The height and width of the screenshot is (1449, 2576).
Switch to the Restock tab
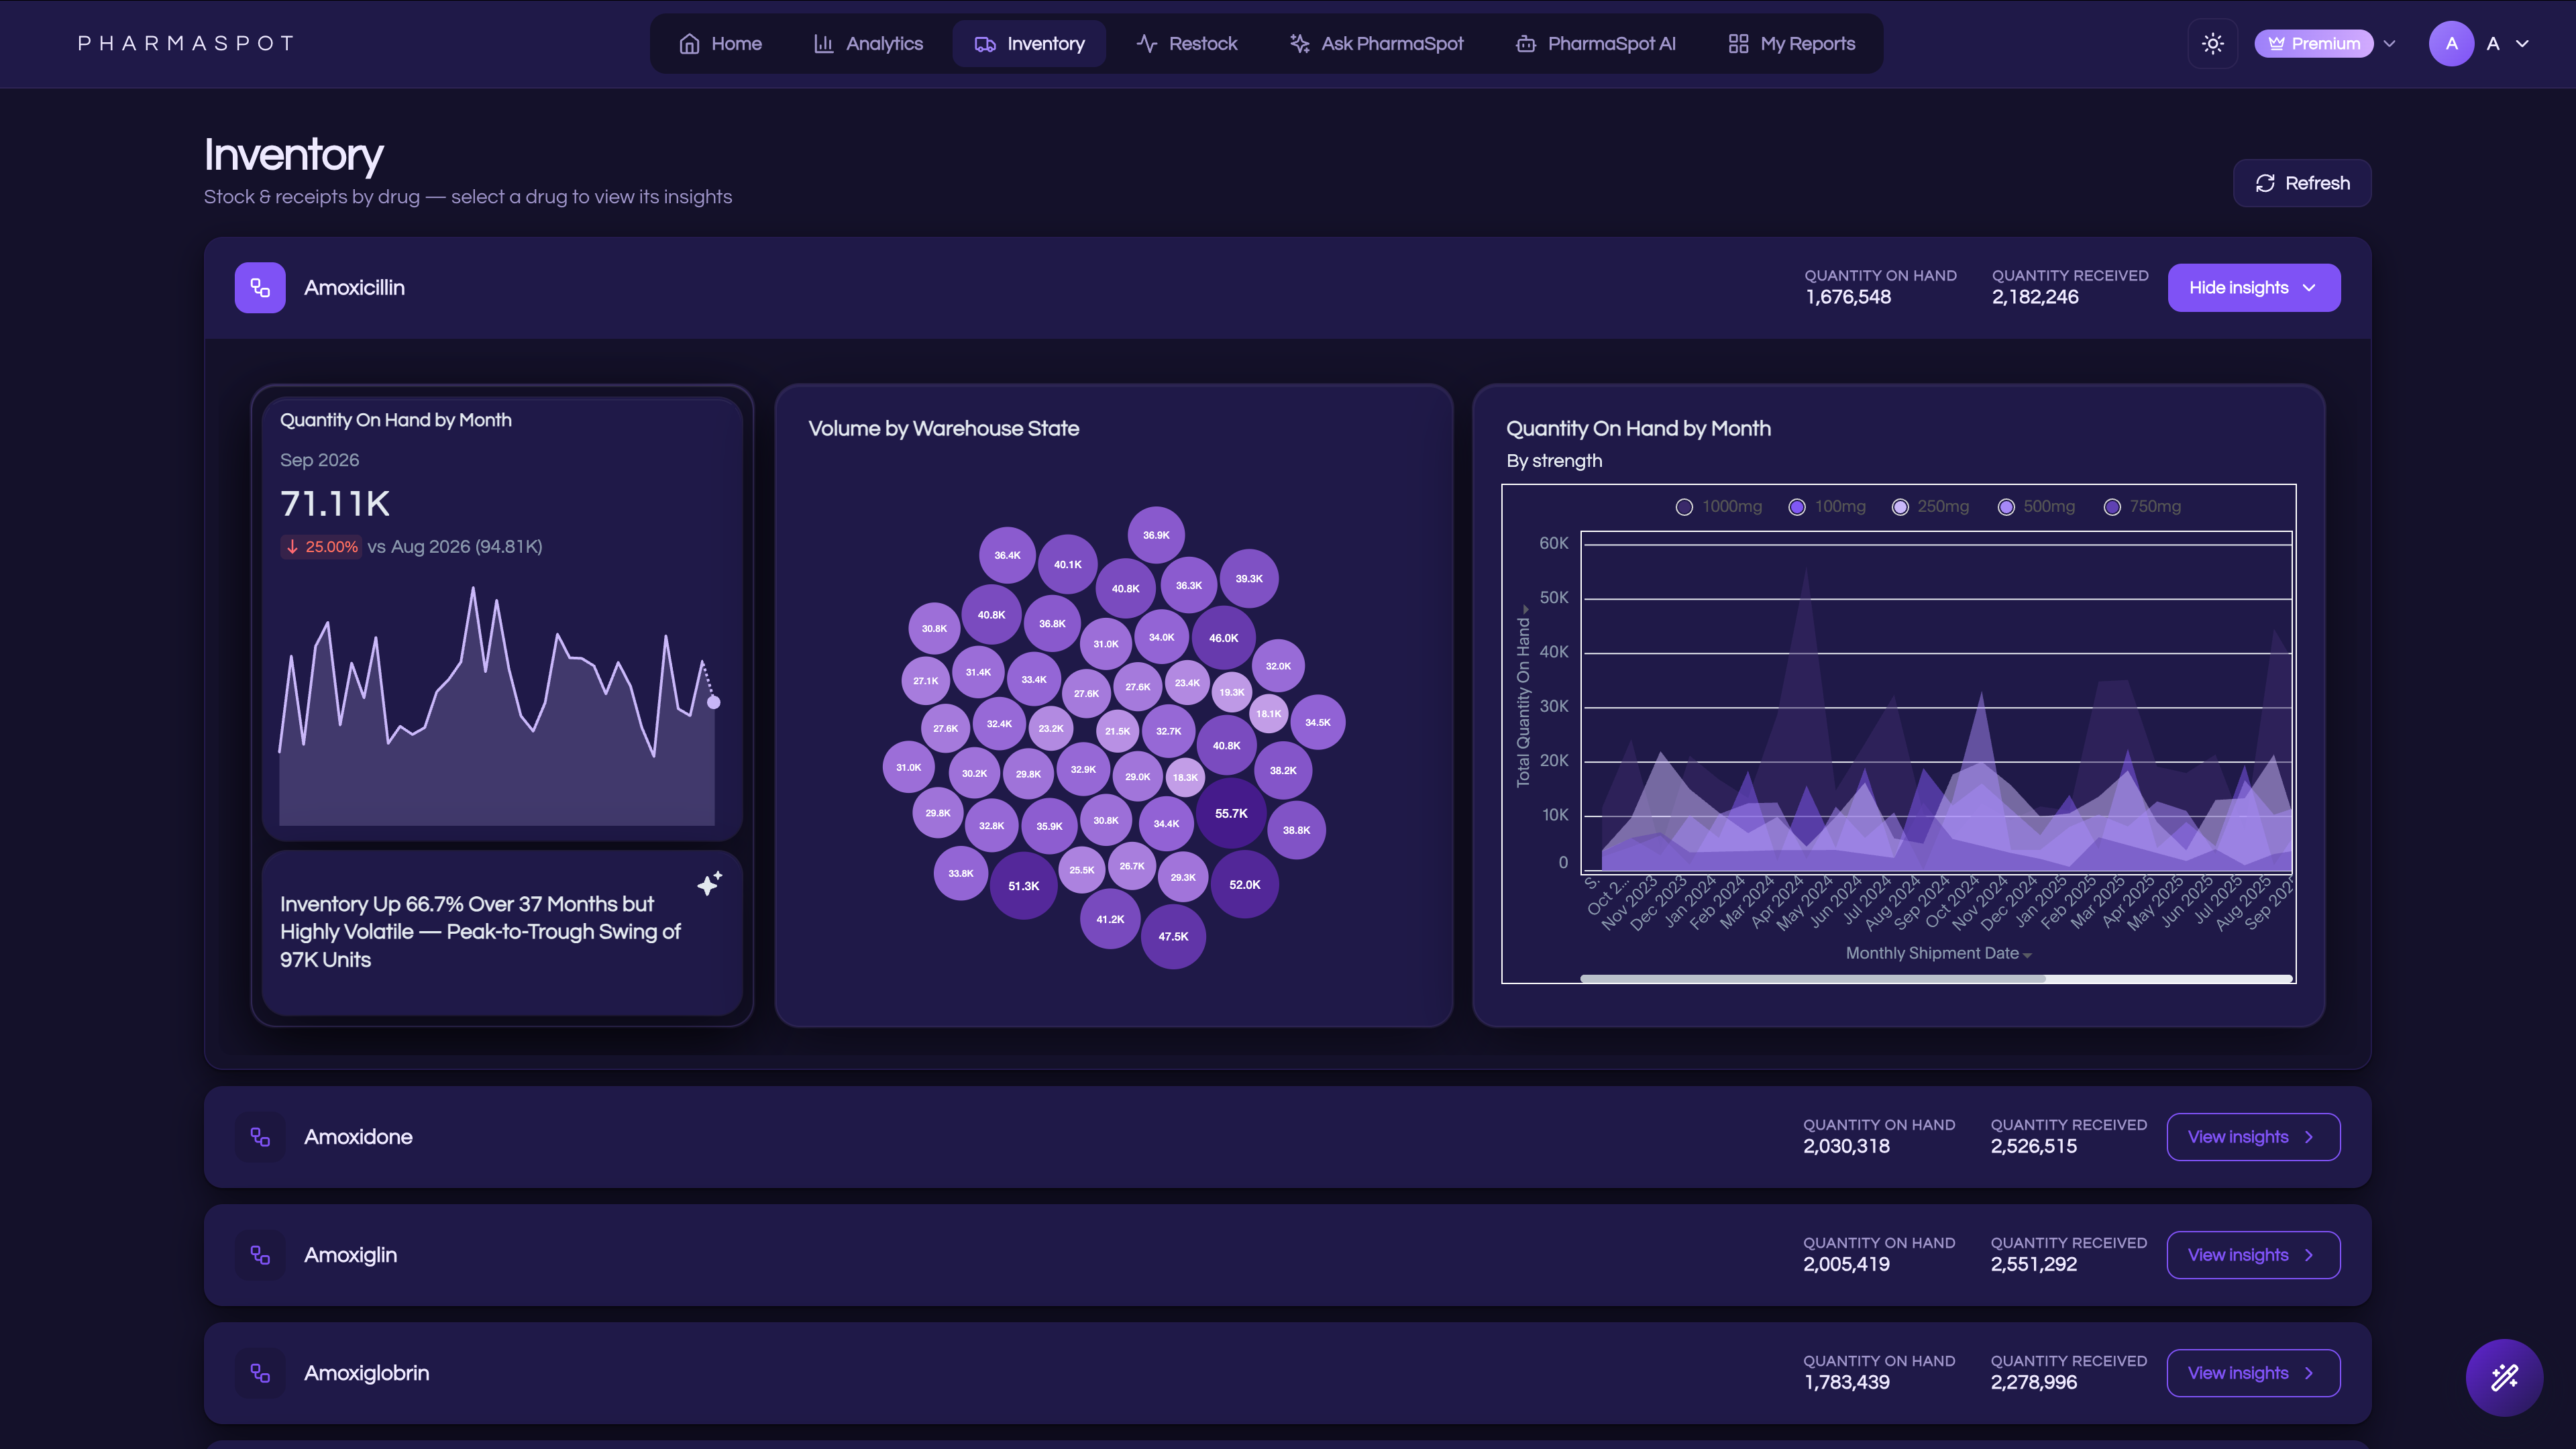point(1187,43)
